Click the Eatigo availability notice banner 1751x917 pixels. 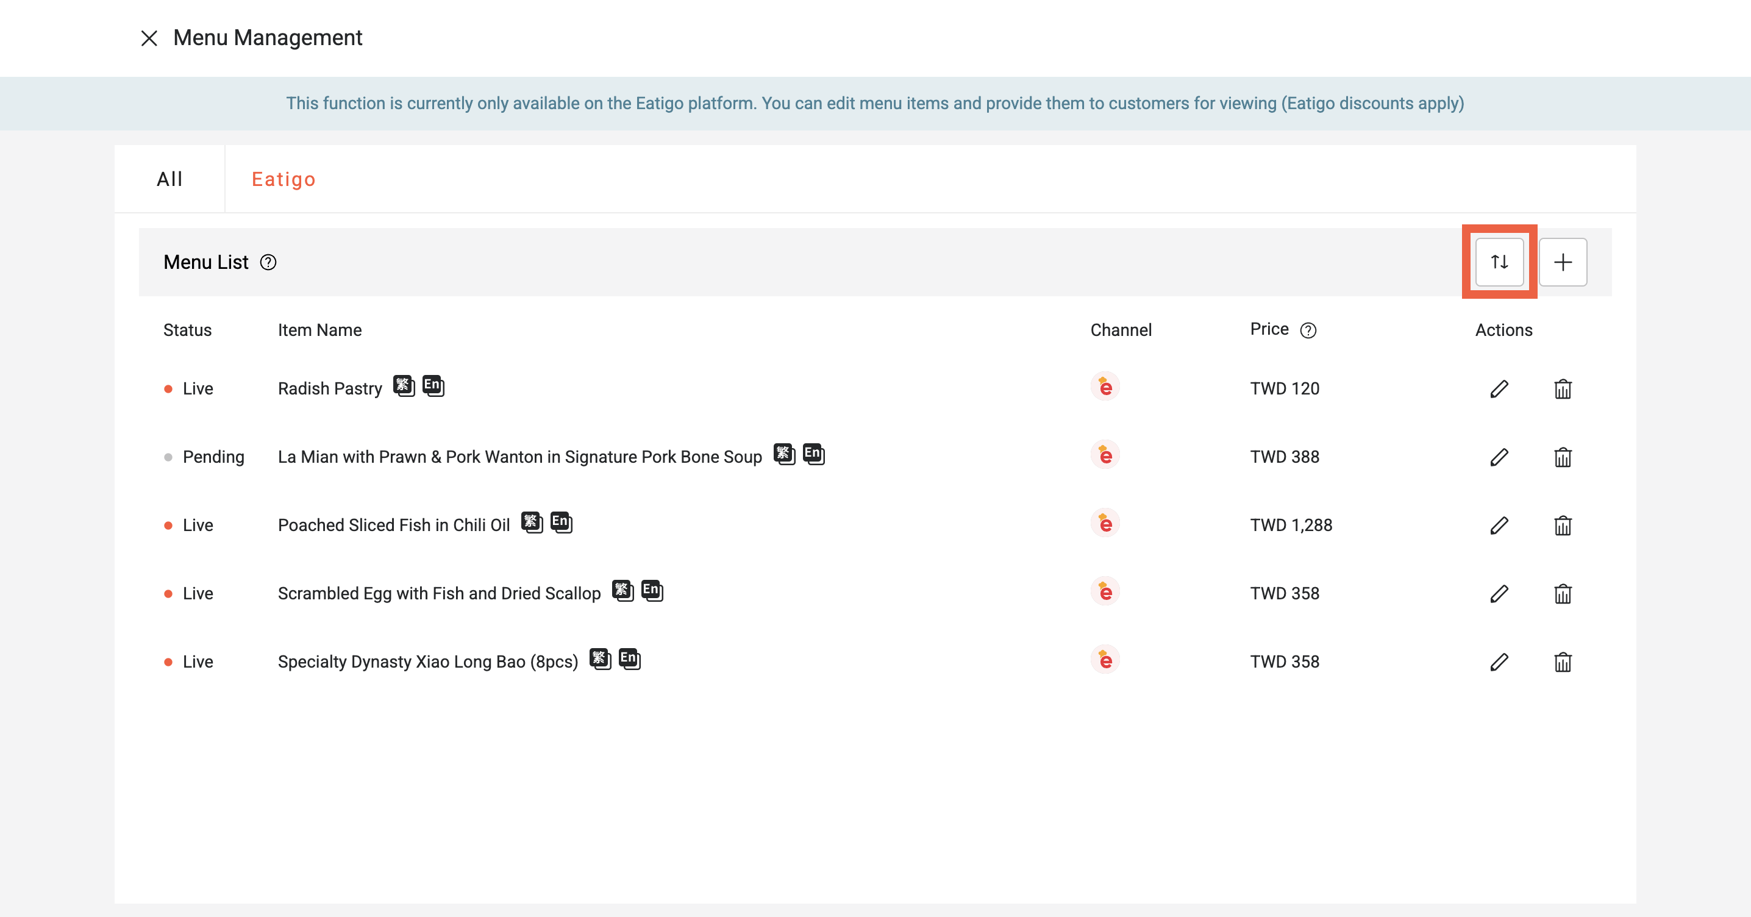[875, 103]
